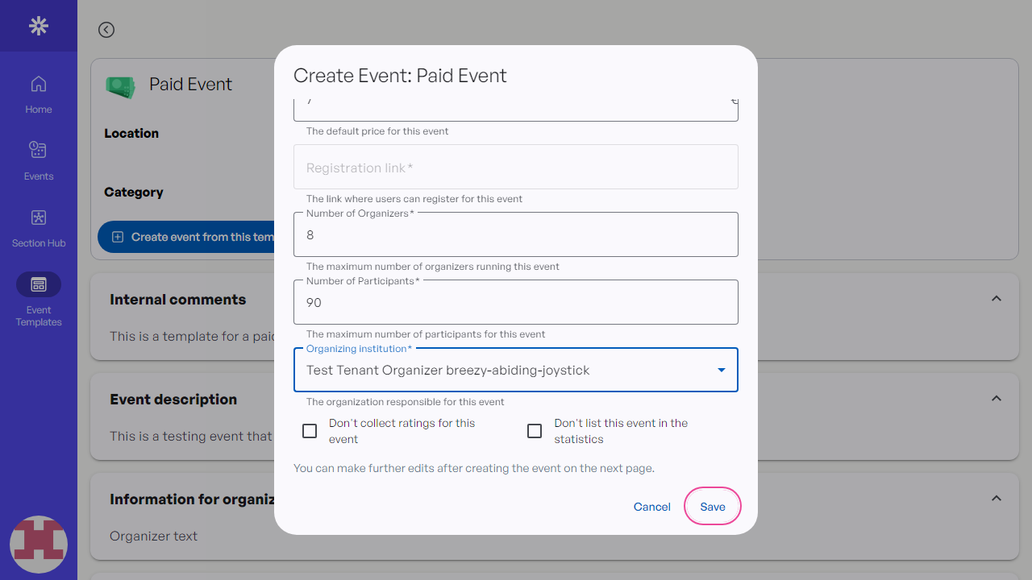Screen dimensions: 1032x580
Task: Focus the Number of Organizers field
Action: [x=516, y=235]
